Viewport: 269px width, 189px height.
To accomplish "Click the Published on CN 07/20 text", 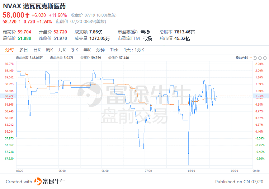I will [239, 181].
